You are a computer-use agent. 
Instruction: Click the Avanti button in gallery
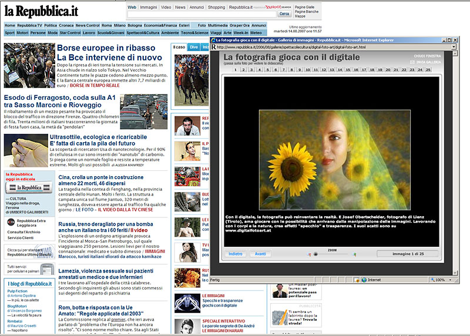point(260,254)
